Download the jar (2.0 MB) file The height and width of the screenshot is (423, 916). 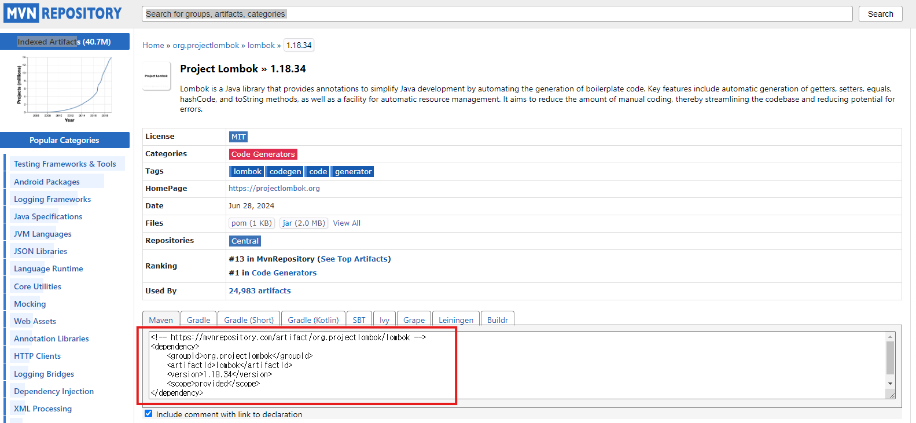[x=304, y=223]
